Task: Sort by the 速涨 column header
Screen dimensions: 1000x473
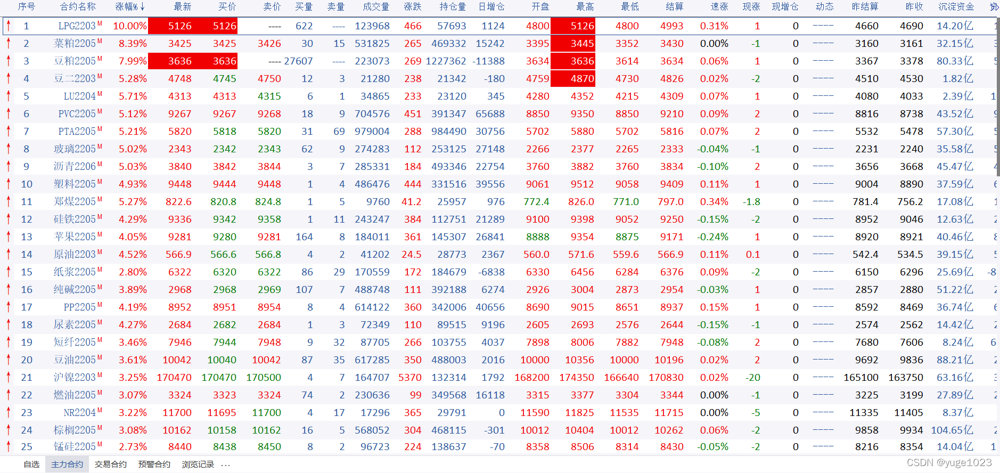Action: (x=719, y=7)
